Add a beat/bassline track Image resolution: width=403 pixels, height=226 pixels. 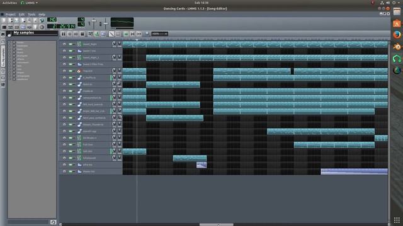click(x=90, y=34)
